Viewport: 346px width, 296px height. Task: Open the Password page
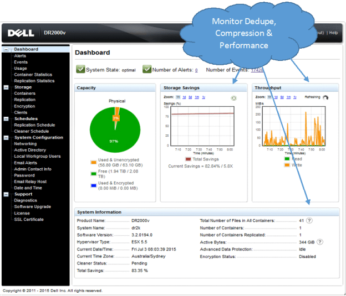click(24, 175)
